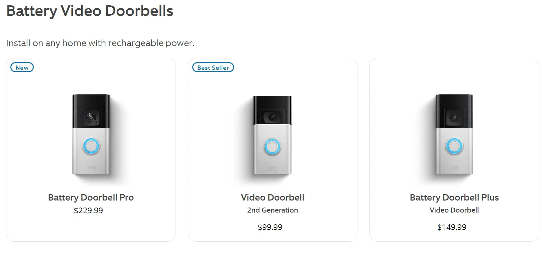
Task: Select the Battery Doorbell Pro product name
Action: pos(91,197)
